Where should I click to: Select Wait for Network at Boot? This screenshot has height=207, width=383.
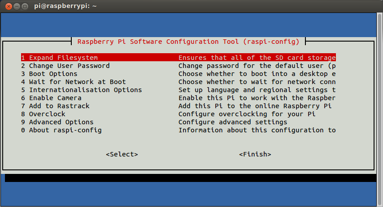point(73,82)
